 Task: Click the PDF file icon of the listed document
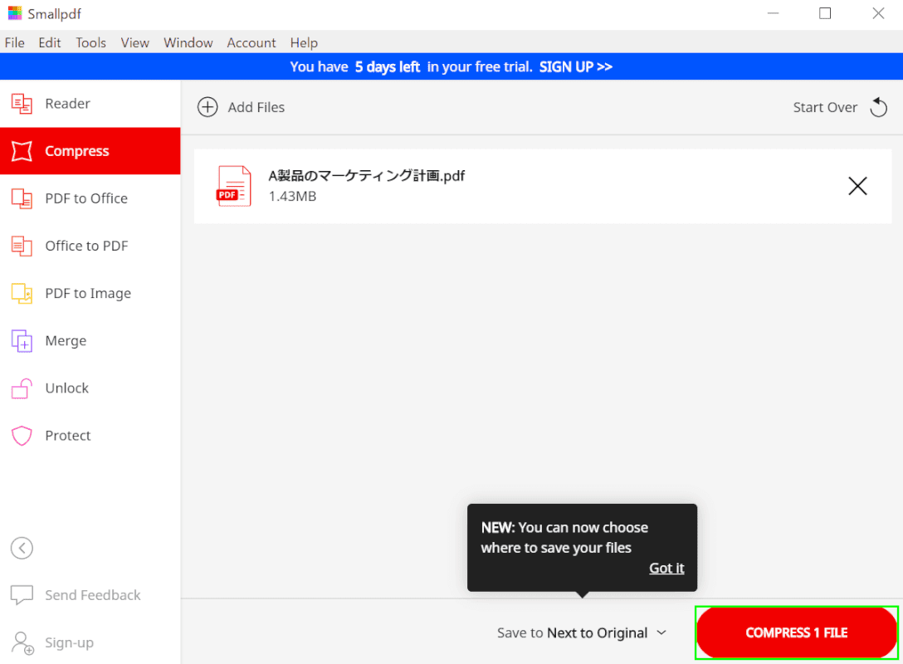point(234,186)
